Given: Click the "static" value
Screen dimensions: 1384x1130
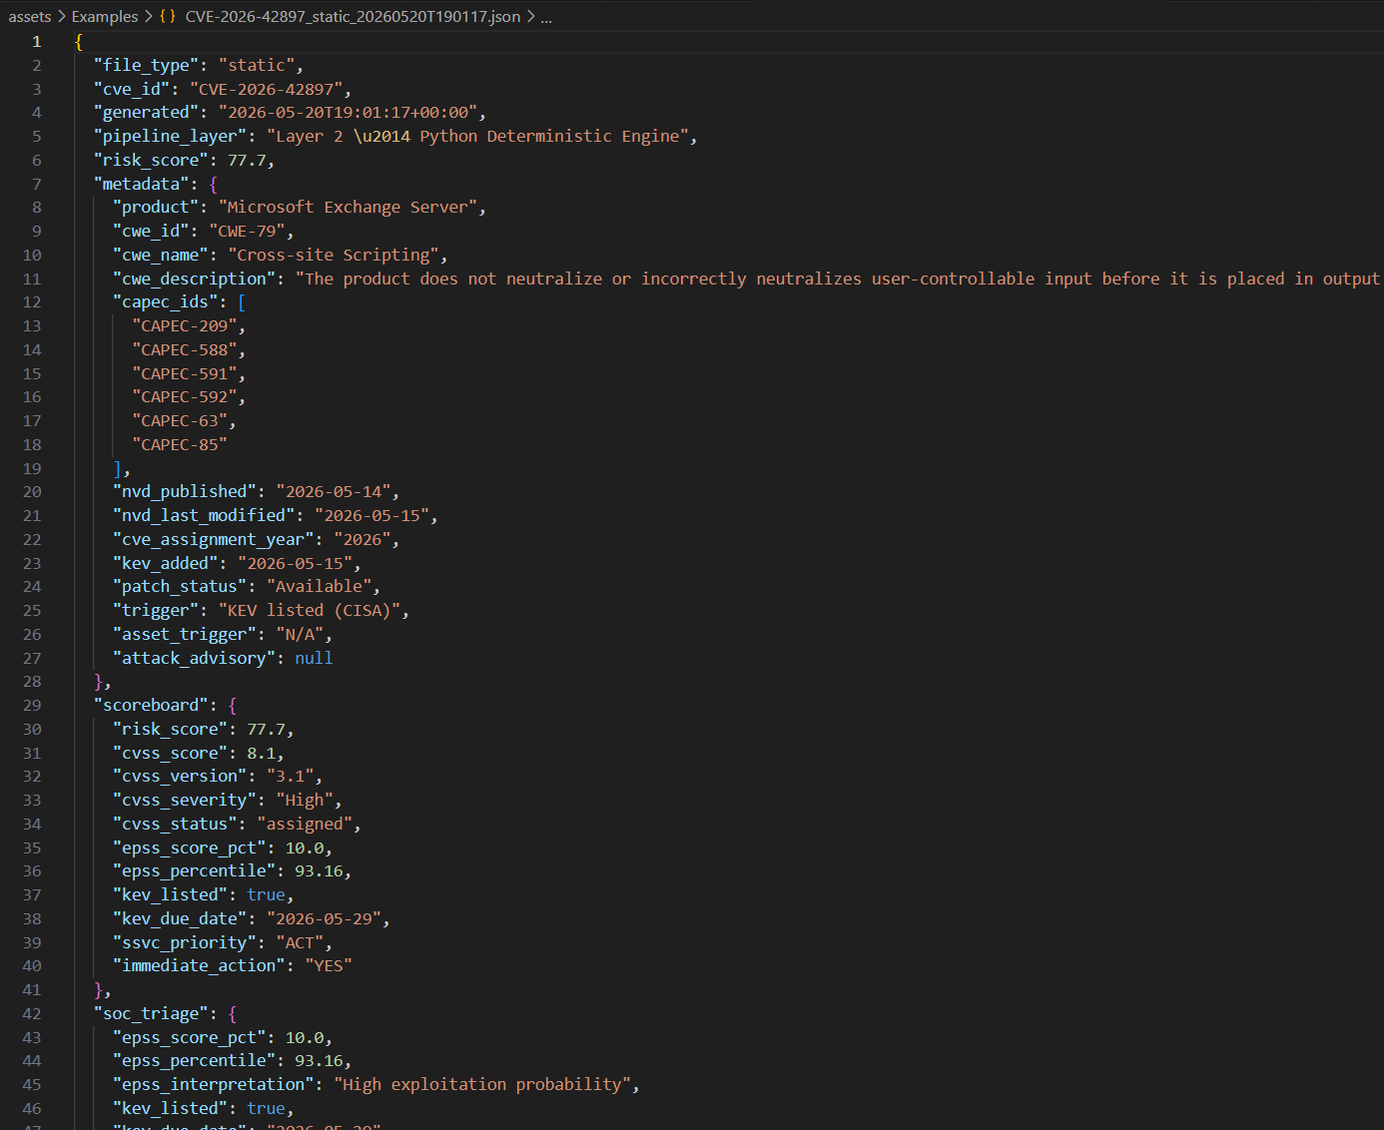Looking at the screenshot, I should [x=257, y=65].
